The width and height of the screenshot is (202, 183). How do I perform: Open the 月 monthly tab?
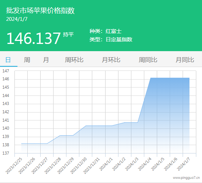pos(46,60)
